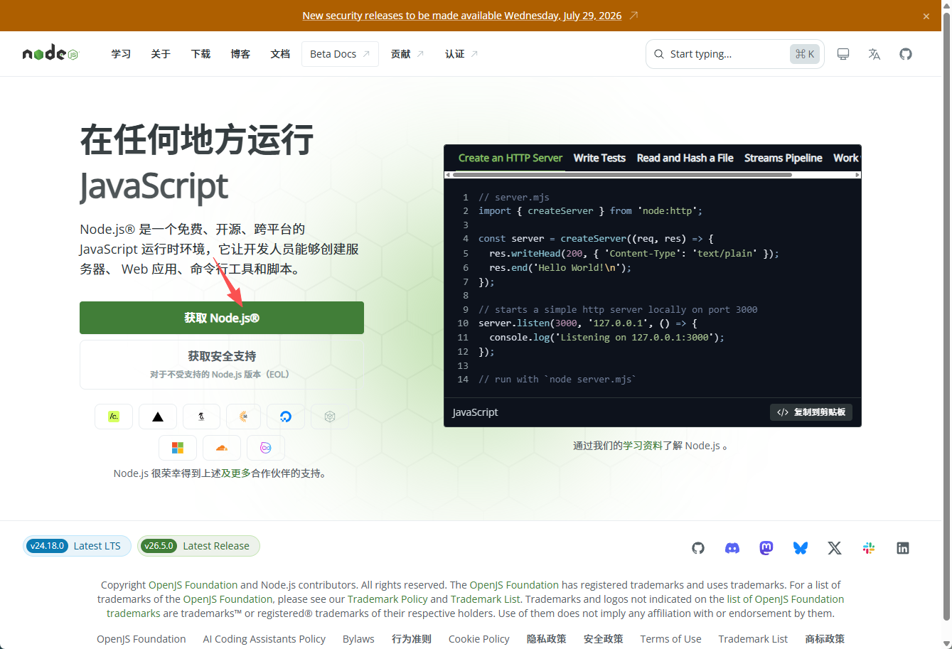Open the 学习资料 link under the code
The width and height of the screenshot is (952, 649).
(643, 446)
